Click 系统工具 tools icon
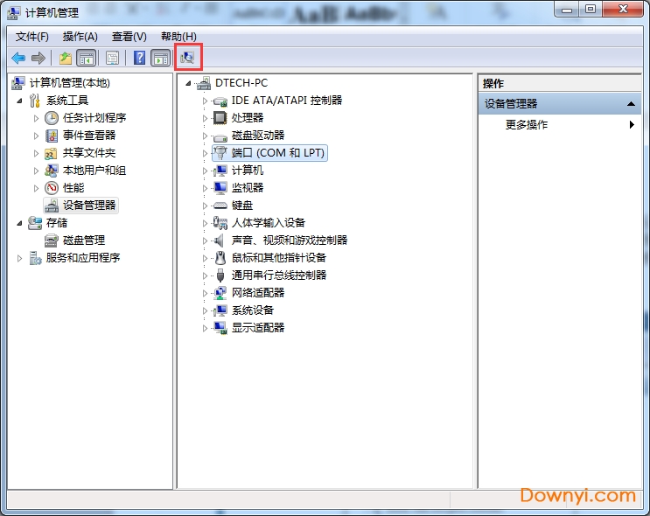Image resolution: width=650 pixels, height=516 pixels. [35, 101]
